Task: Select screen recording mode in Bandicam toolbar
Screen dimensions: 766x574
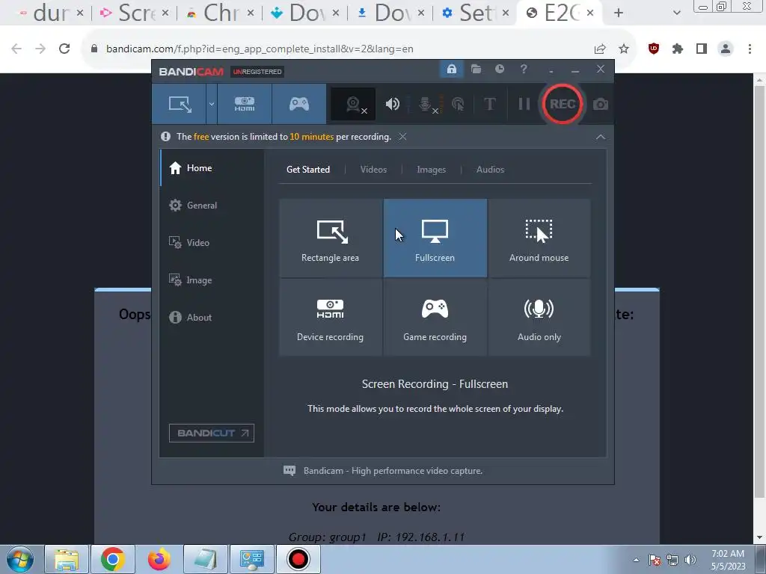Action: (x=180, y=104)
